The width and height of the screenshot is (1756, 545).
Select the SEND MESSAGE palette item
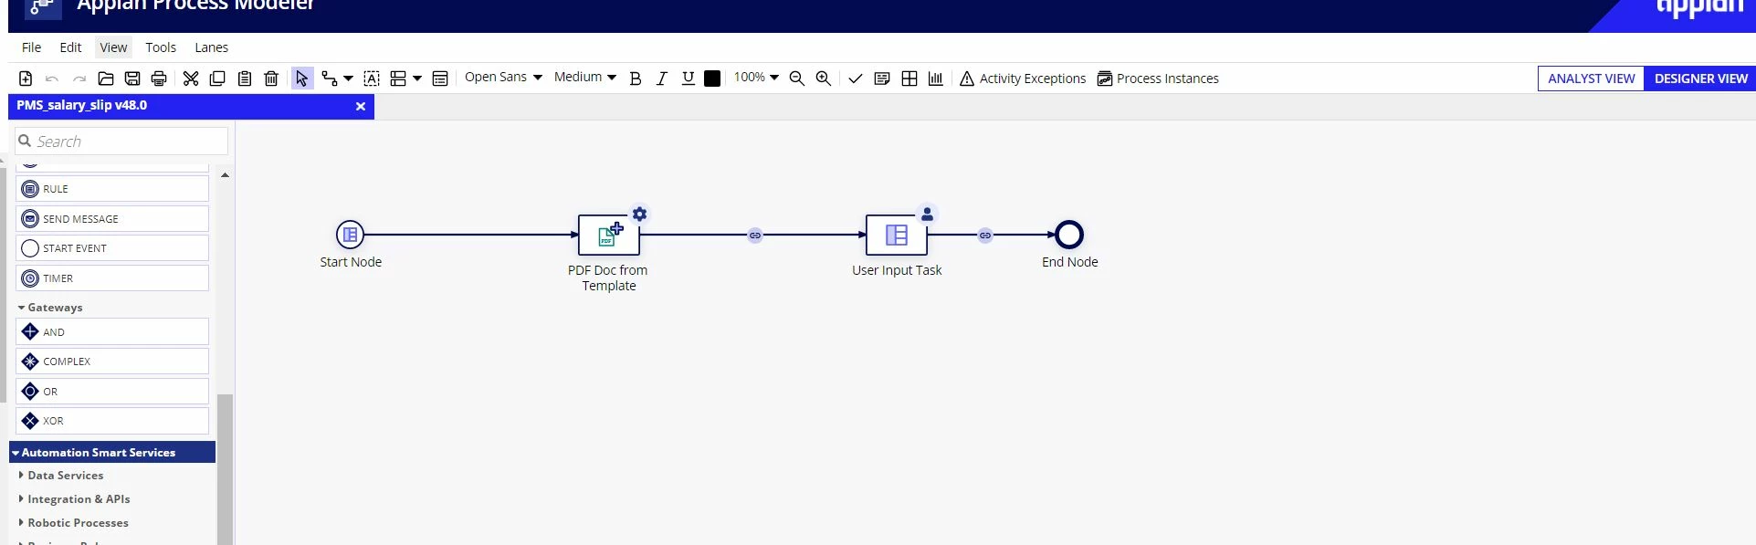pyautogui.click(x=112, y=219)
